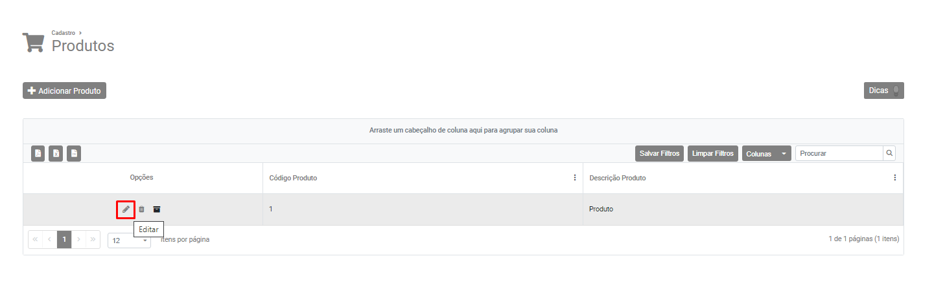This screenshot has width=945, height=289.
Task: Open Descrição Produto column menu dots
Action: tap(894, 178)
